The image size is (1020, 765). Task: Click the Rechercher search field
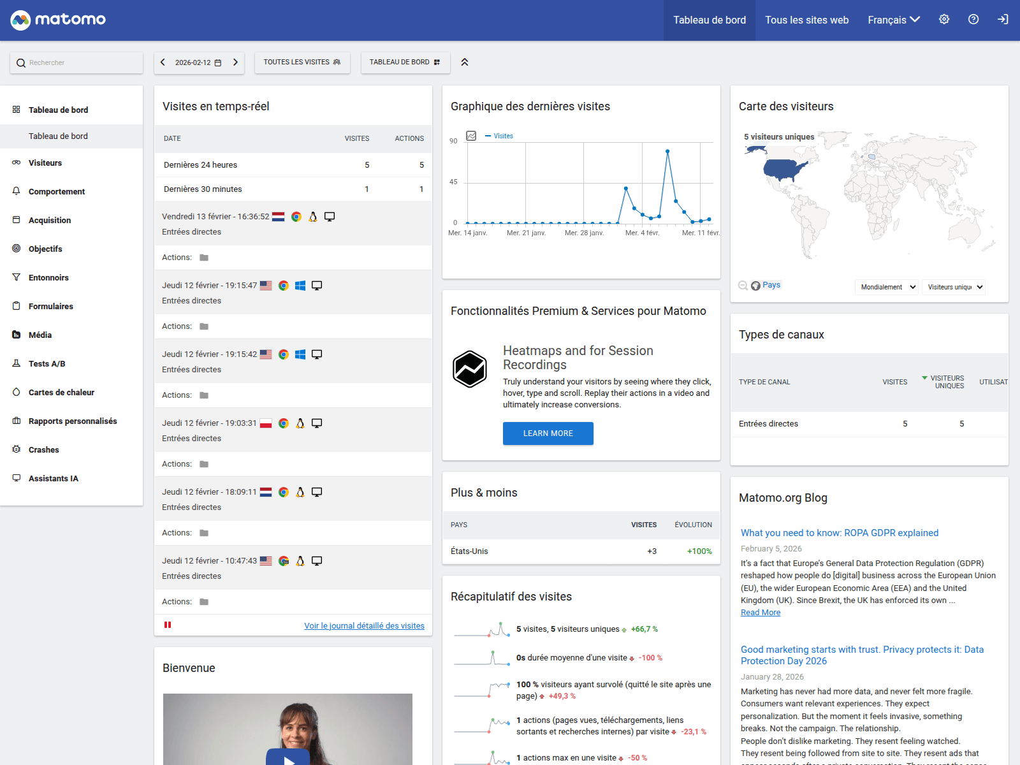tap(76, 62)
